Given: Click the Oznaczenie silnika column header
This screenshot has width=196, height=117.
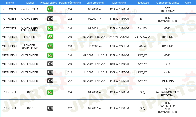Looking at the screenshot, I should 168,3.
